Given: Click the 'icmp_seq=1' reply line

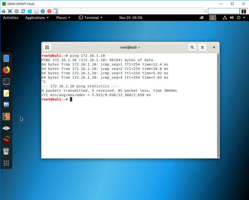Looking at the screenshot, I should [x=105, y=64].
